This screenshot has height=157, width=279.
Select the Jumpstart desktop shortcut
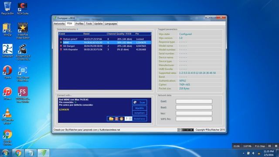7,51
